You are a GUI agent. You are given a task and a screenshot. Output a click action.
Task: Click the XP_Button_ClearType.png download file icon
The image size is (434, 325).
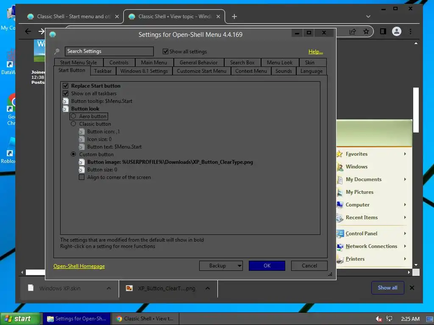click(x=129, y=288)
